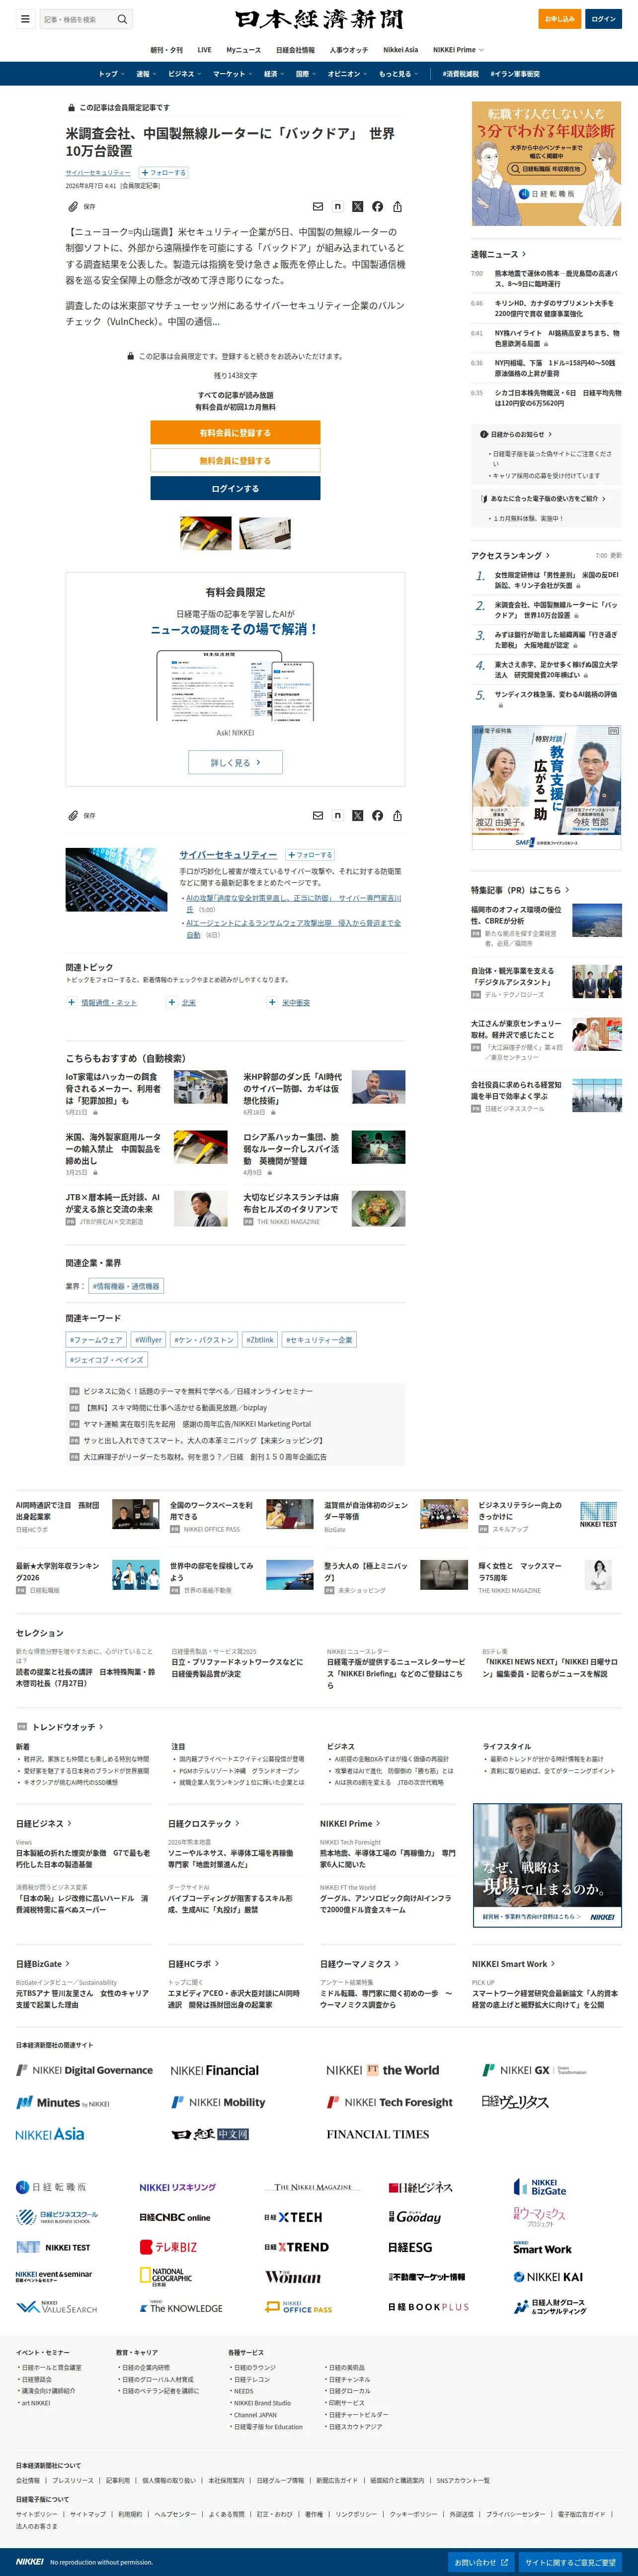Select the #消費税減税 tag in the navigation bar
This screenshot has width=638, height=2576.
pyautogui.click(x=461, y=74)
